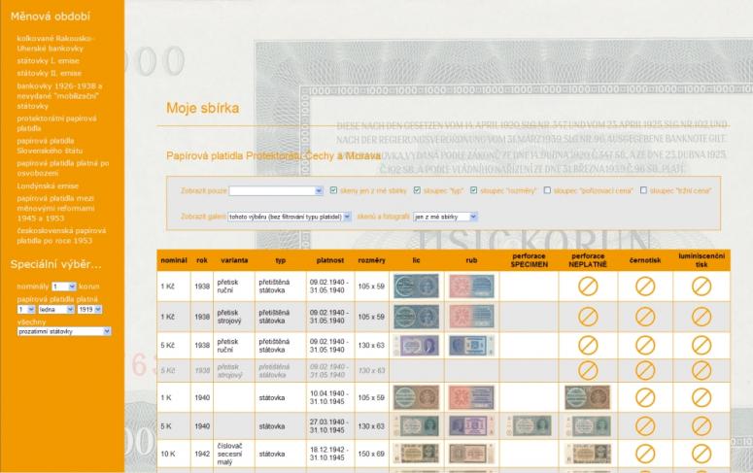Open 'československá papírová platidla po roce 1953'
Screen dimensions: 753x473
pos(61,236)
